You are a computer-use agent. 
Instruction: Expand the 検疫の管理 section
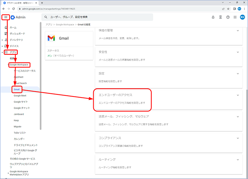point(238,31)
